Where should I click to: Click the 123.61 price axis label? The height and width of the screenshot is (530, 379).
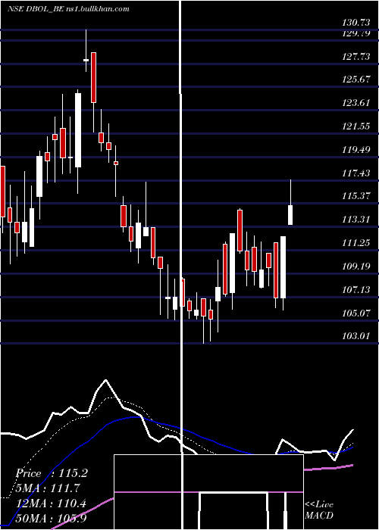[x=356, y=103]
